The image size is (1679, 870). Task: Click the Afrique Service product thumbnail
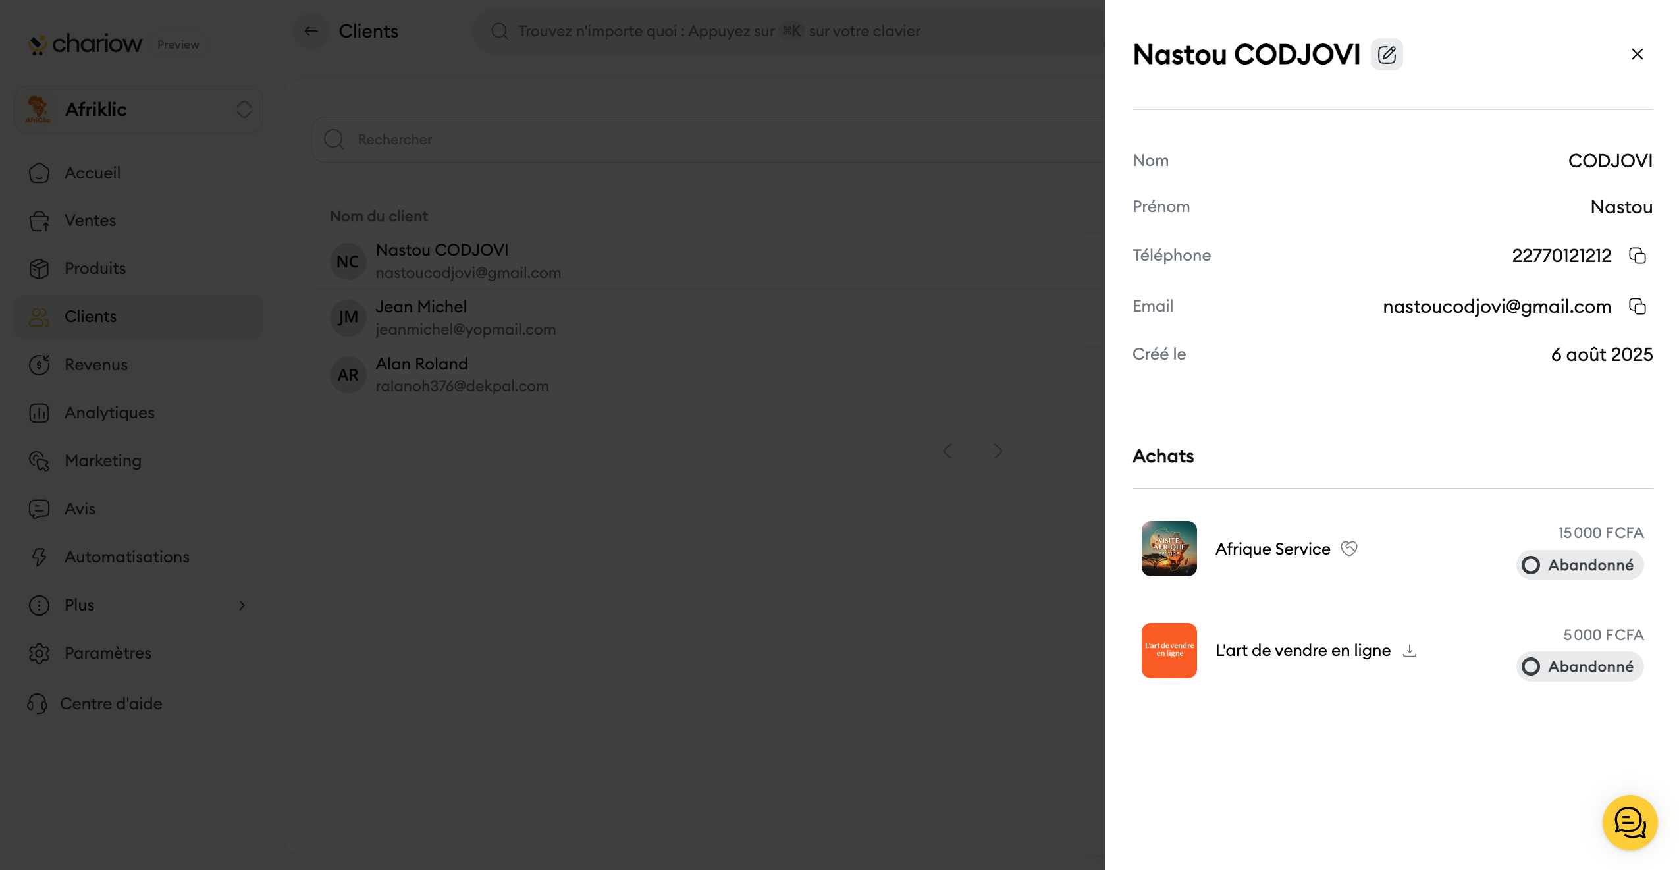pos(1169,549)
